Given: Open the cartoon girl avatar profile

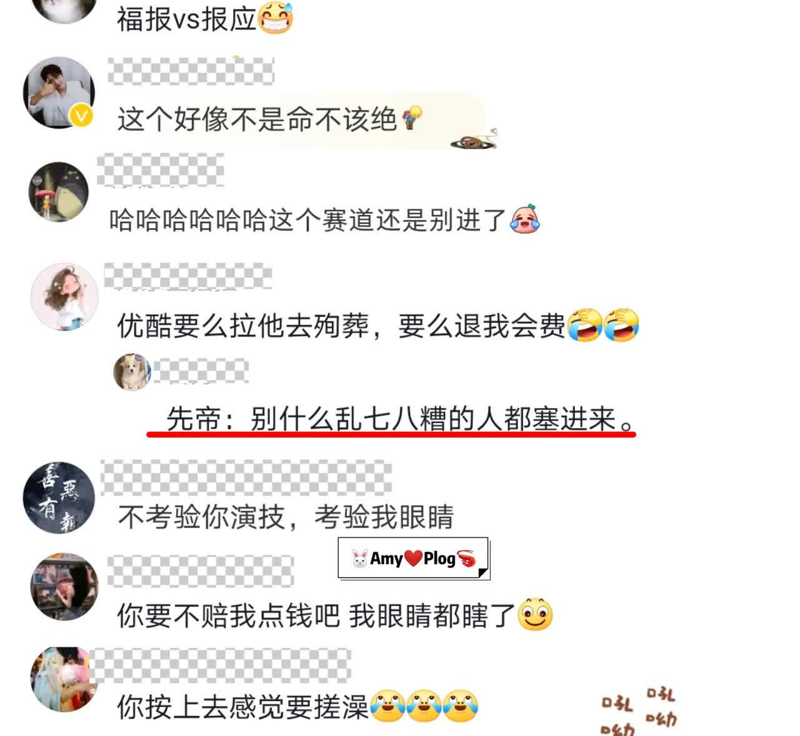Looking at the screenshot, I should [65, 296].
